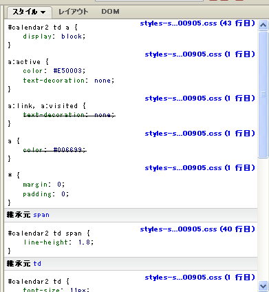Click scrollbar up arrow button
269x292 pixels.
click(263, 25)
